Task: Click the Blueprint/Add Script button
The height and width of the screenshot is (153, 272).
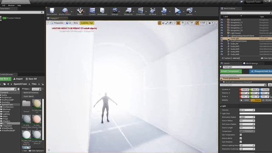Action: (261, 71)
